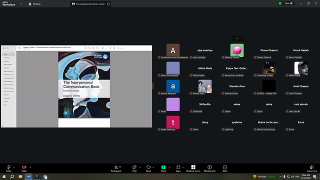
Task: Open the View layout menu
Action: 288,3
